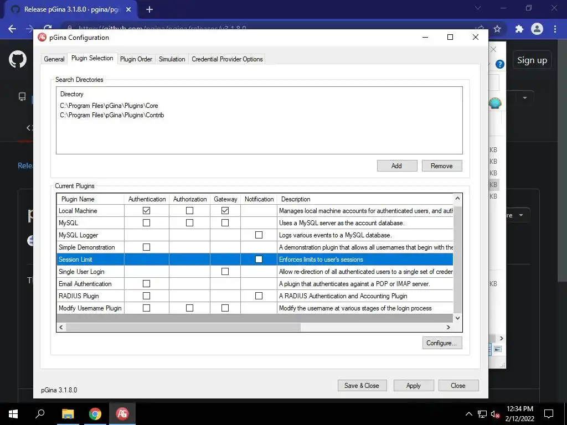Select the Single User Login row
Viewport: 567px width, 425px height.
pos(255,271)
